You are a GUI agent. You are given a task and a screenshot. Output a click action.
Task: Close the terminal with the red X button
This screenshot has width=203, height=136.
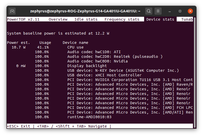click(x=190, y=11)
